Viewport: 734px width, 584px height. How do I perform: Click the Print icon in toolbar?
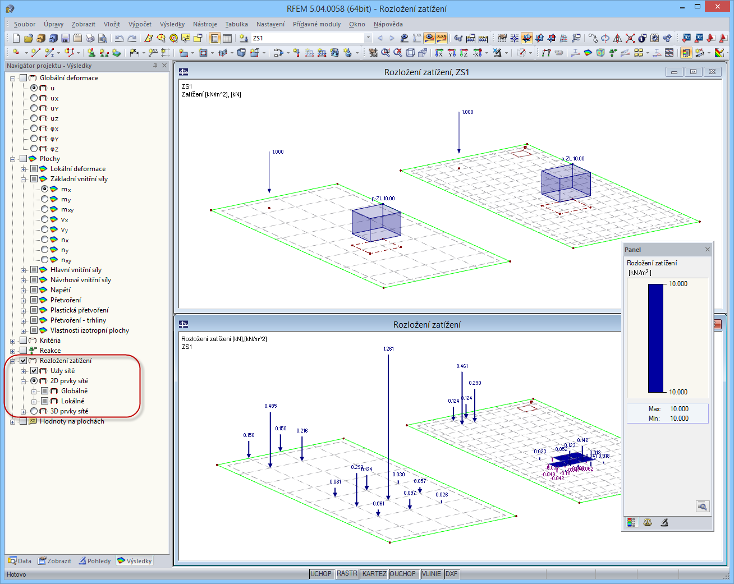pos(90,38)
